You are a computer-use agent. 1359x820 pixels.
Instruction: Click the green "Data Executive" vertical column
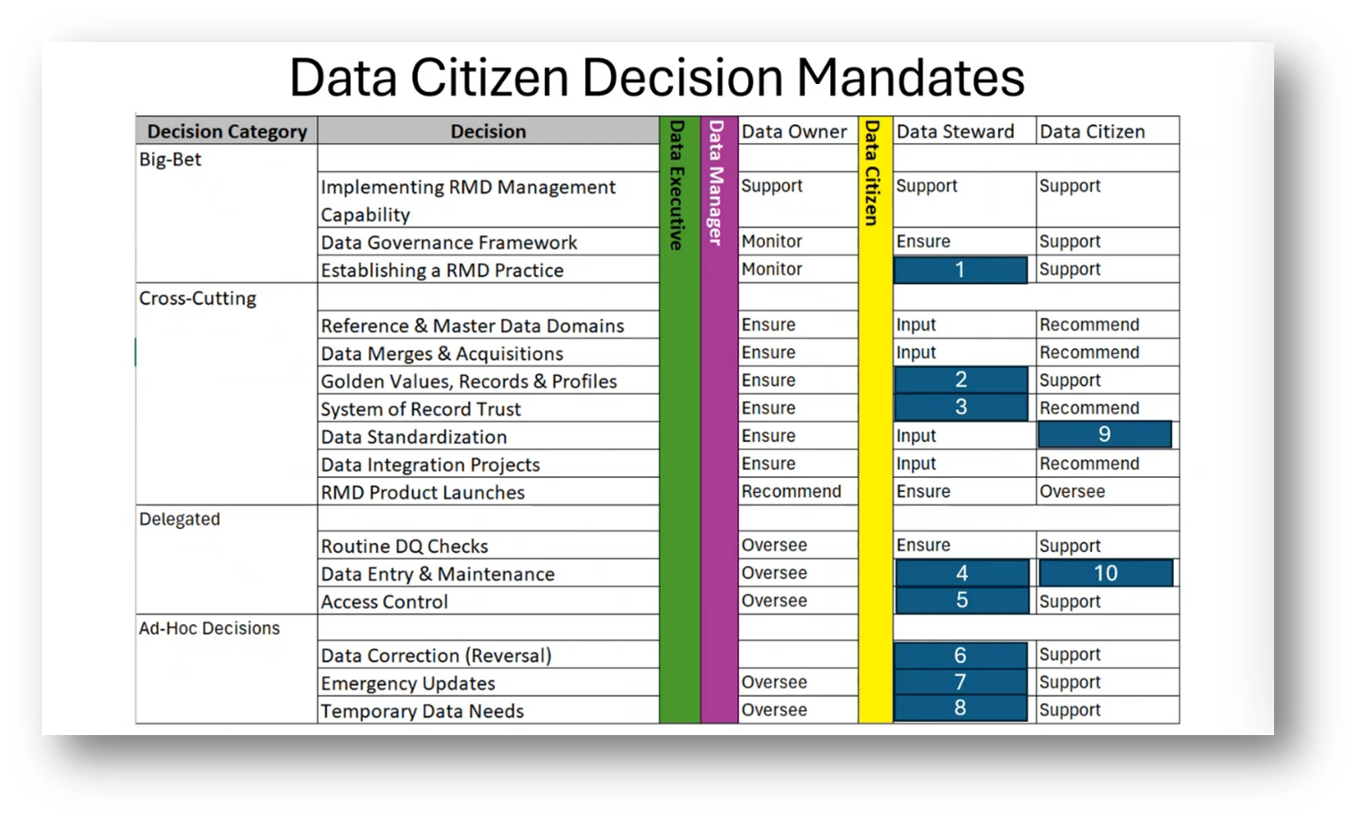679,420
